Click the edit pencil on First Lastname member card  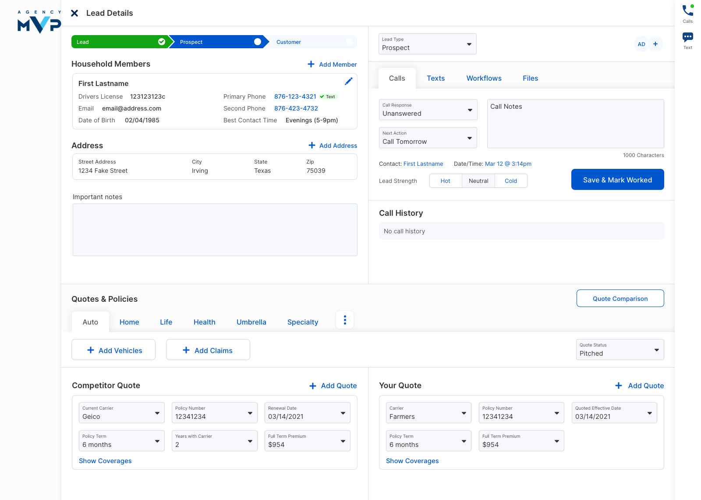349,81
